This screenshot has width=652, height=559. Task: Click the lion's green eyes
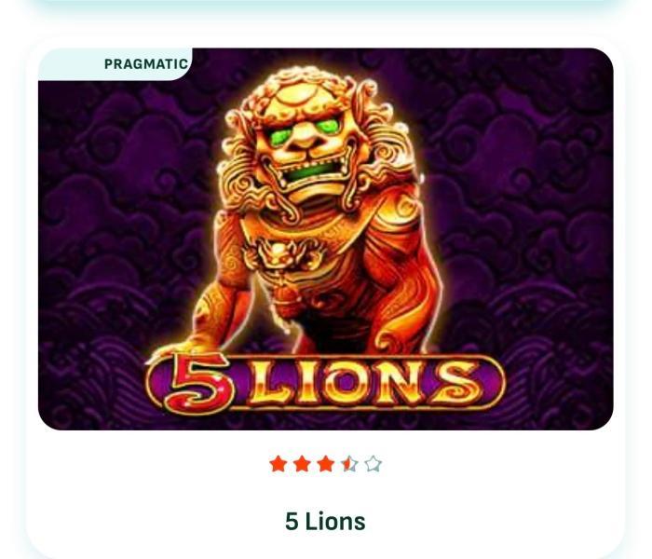307,129
